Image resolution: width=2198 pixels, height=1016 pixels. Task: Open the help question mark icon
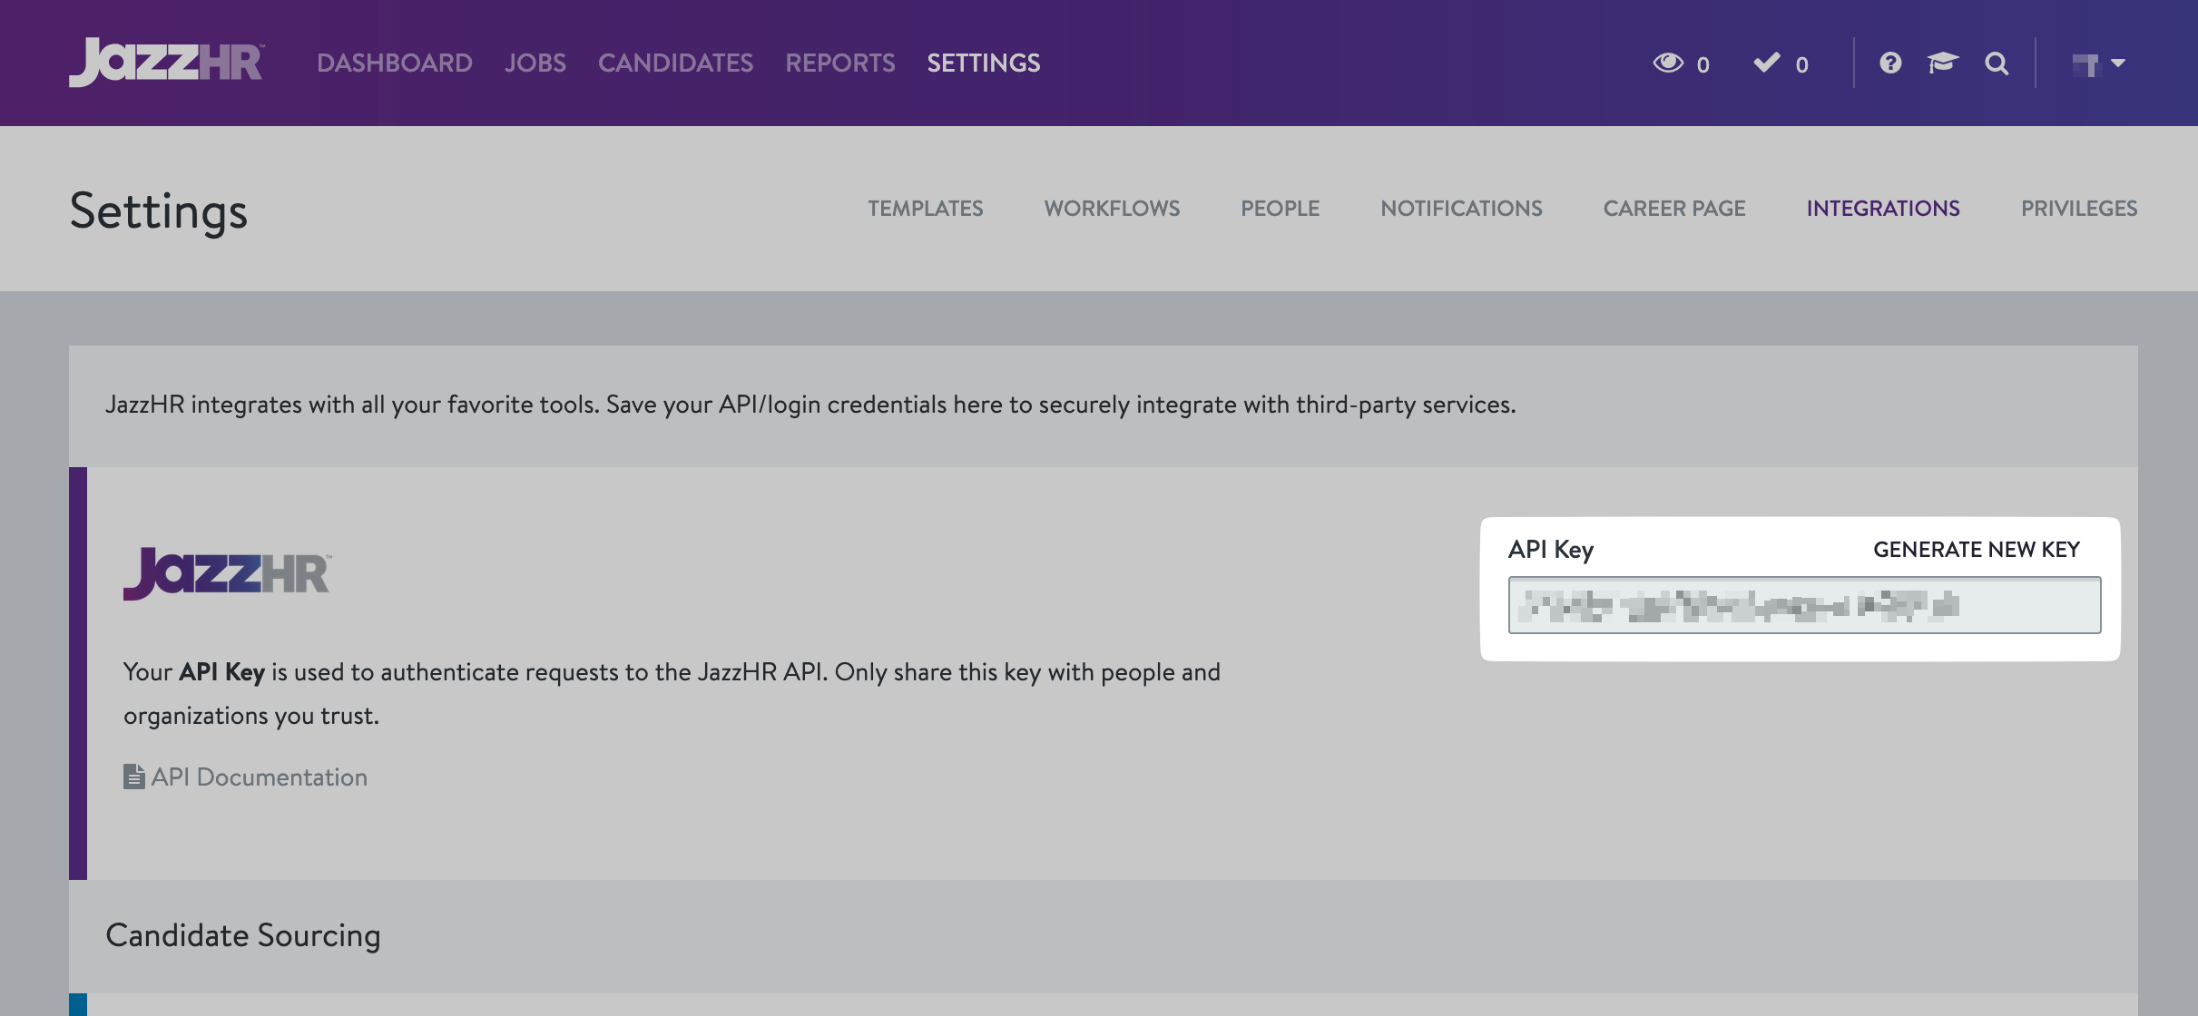pos(1890,63)
